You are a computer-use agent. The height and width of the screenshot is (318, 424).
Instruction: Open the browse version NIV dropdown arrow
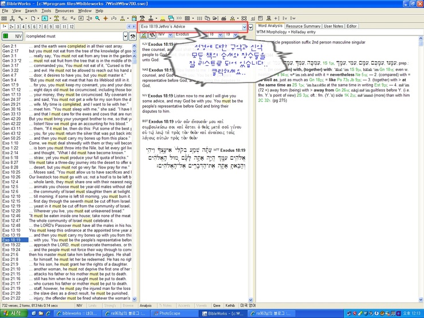[170, 34]
